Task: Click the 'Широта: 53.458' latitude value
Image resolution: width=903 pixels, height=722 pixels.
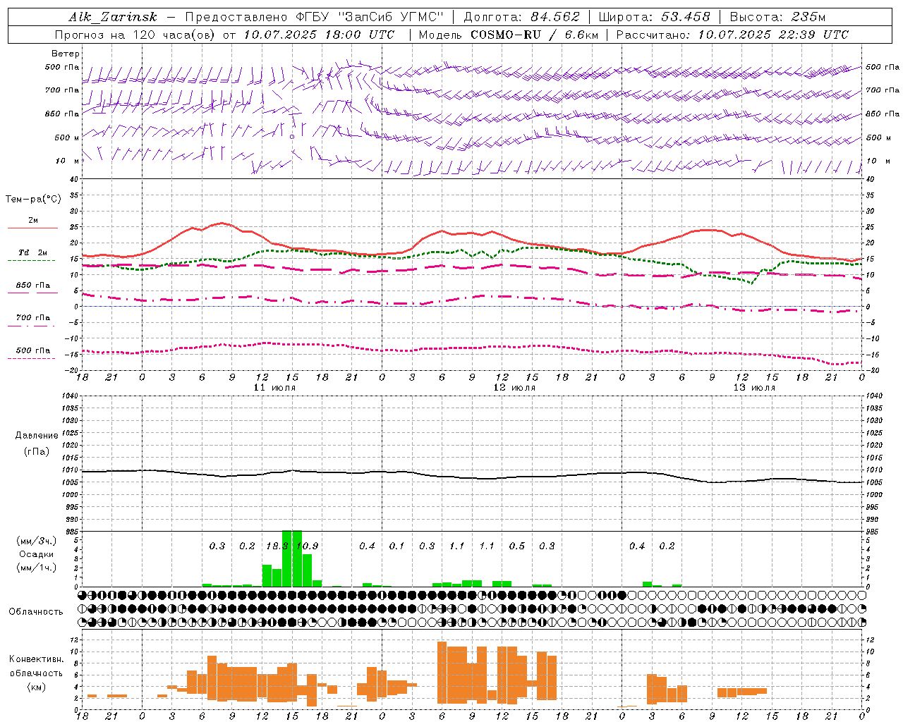Action: point(654,17)
